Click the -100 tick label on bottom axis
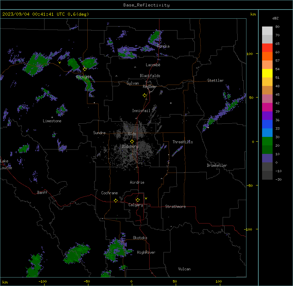The height and width of the screenshot is (286, 293). pyautogui.click(x=42, y=281)
